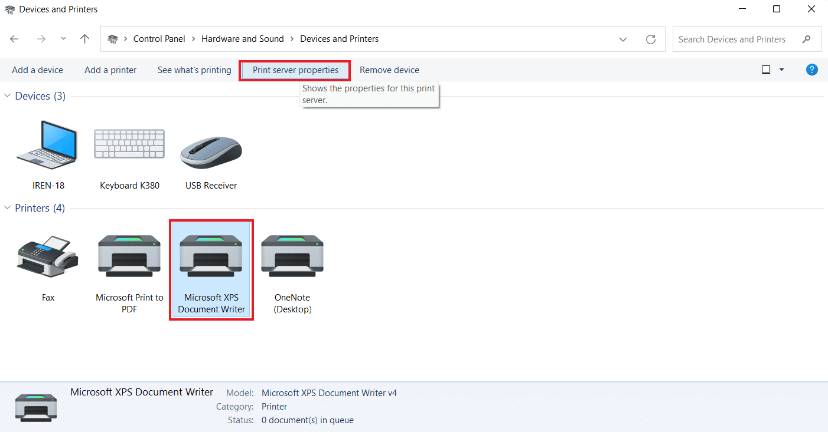The width and height of the screenshot is (828, 432).
Task: Click the blue Help question mark icon
Action: click(x=812, y=70)
